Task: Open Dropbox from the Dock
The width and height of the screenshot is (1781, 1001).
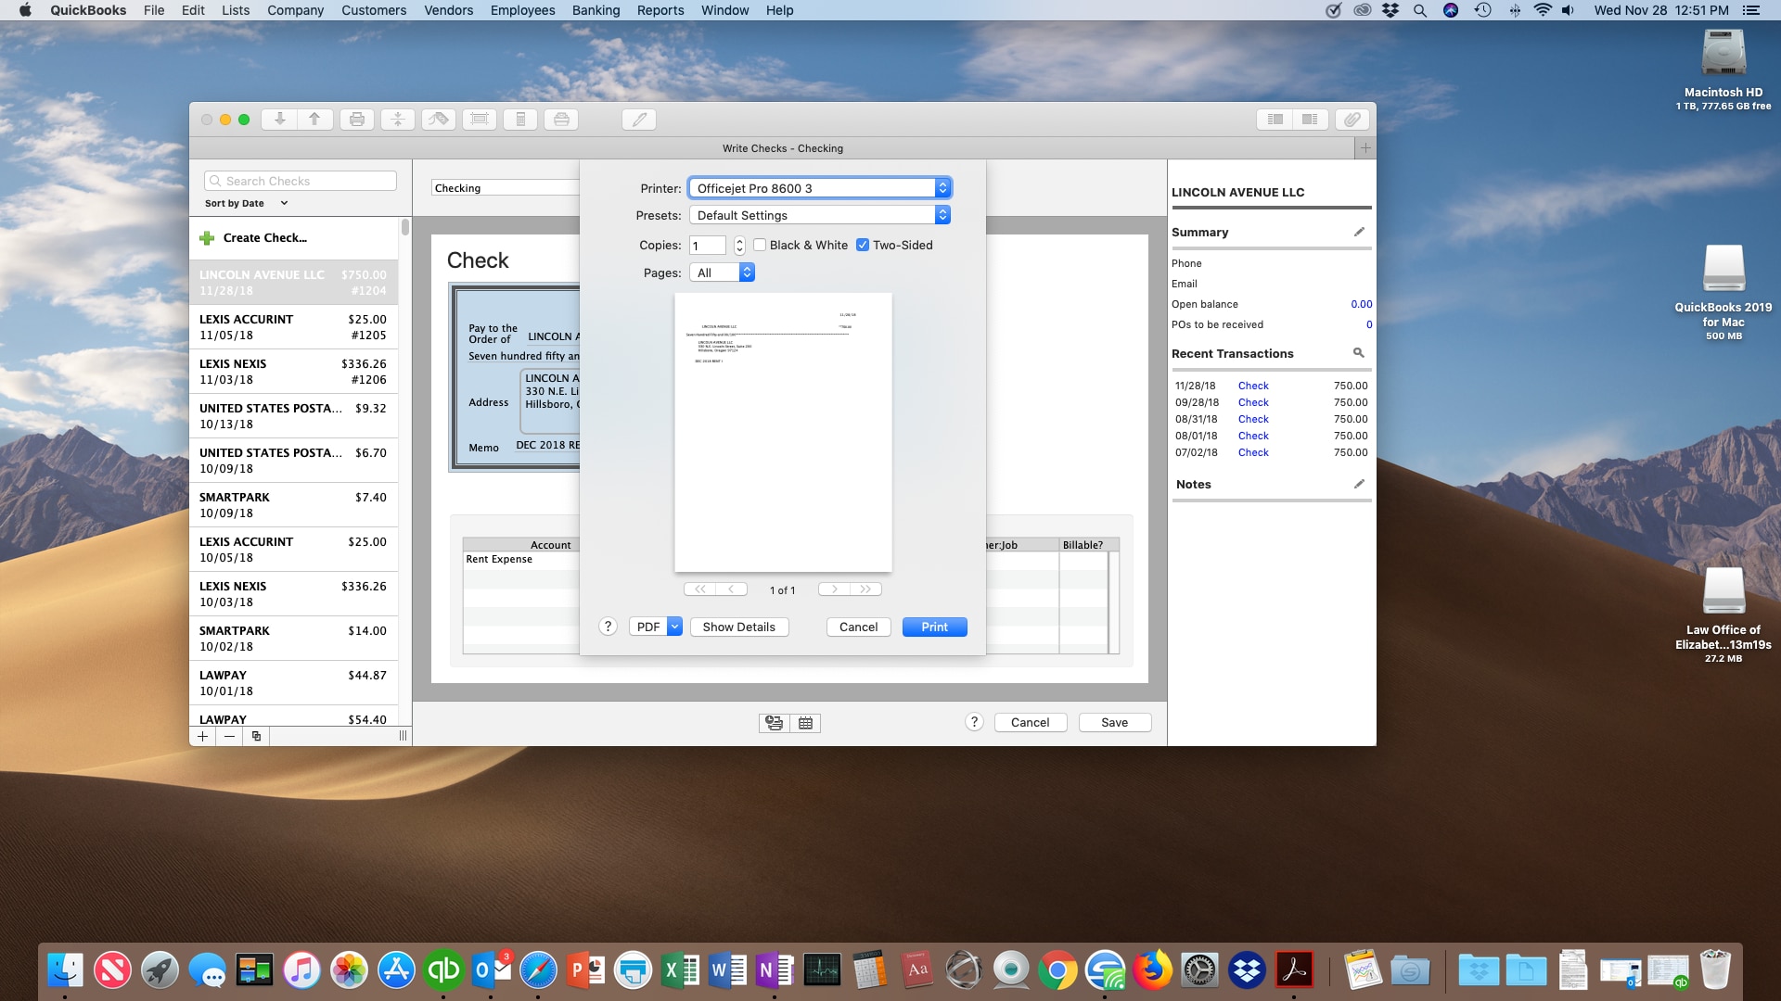Action: 1247,970
